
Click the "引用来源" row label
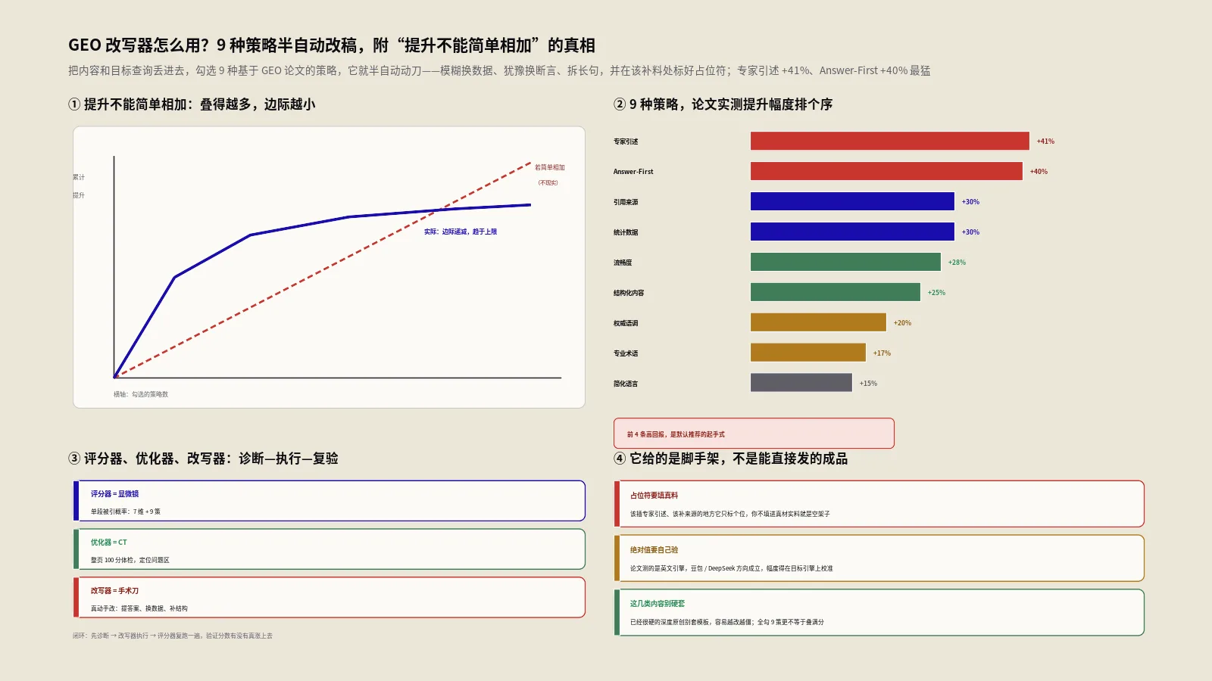[x=626, y=202]
